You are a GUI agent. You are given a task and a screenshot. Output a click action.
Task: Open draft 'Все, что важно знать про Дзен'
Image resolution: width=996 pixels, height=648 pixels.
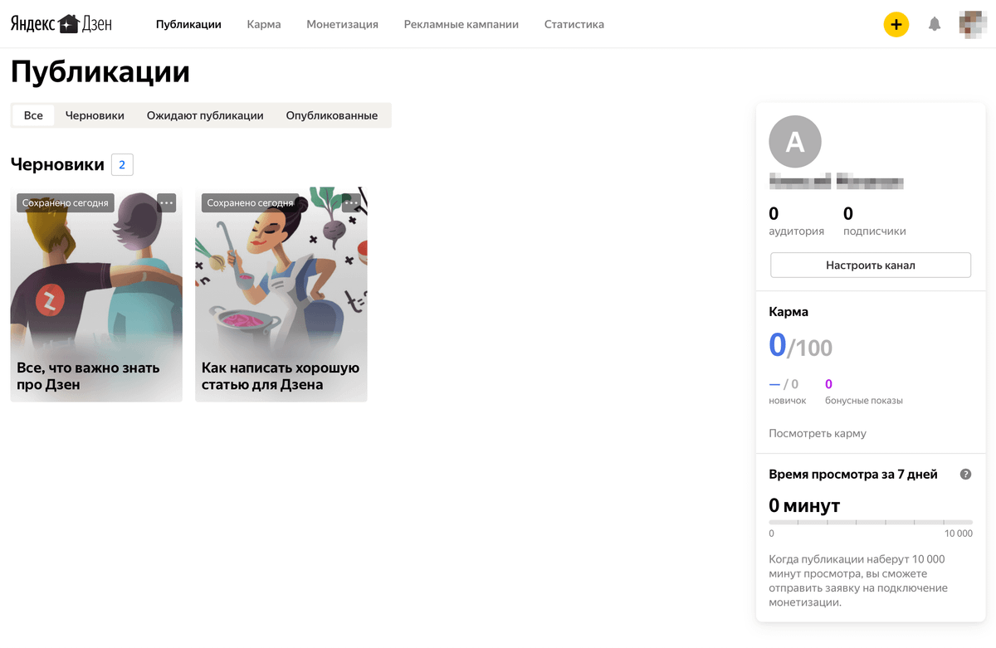pos(96,295)
